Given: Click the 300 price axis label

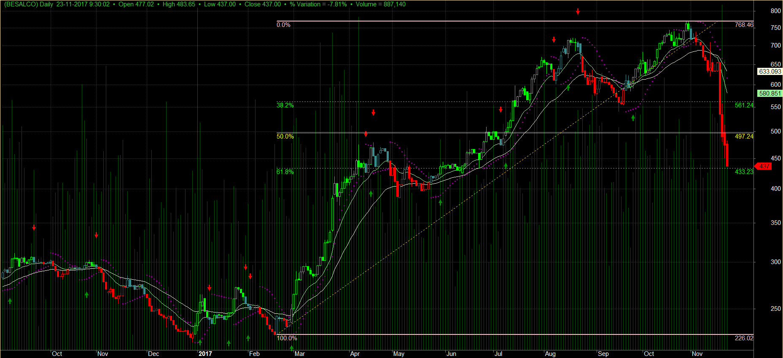Looking at the screenshot, I should tap(775, 262).
